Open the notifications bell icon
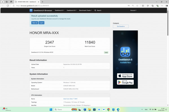The width and height of the screenshot is (169, 112). (166, 109)
